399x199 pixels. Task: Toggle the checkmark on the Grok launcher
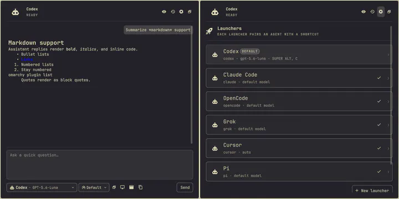pyautogui.click(x=379, y=124)
